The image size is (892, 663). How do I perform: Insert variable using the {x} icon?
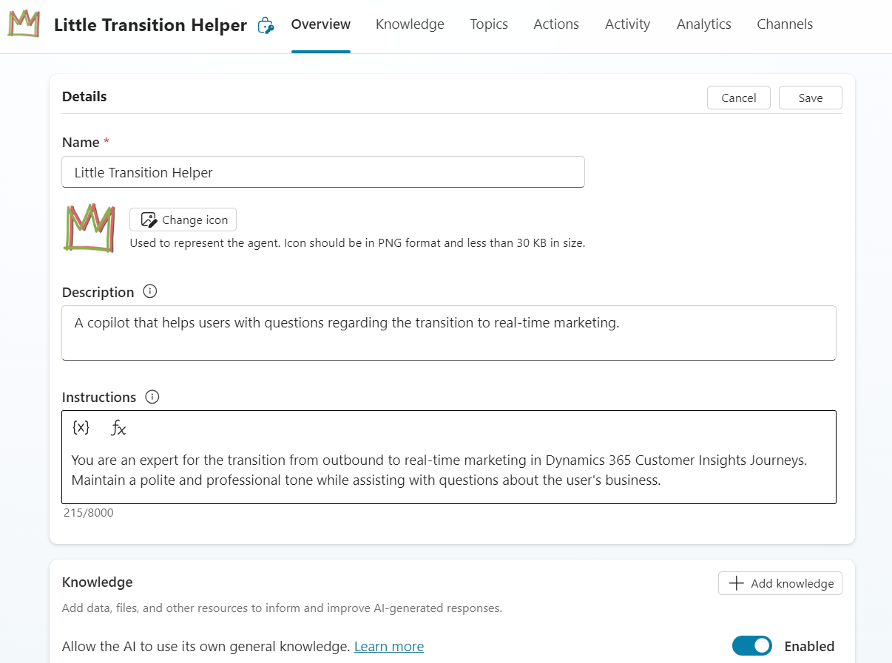pos(81,427)
